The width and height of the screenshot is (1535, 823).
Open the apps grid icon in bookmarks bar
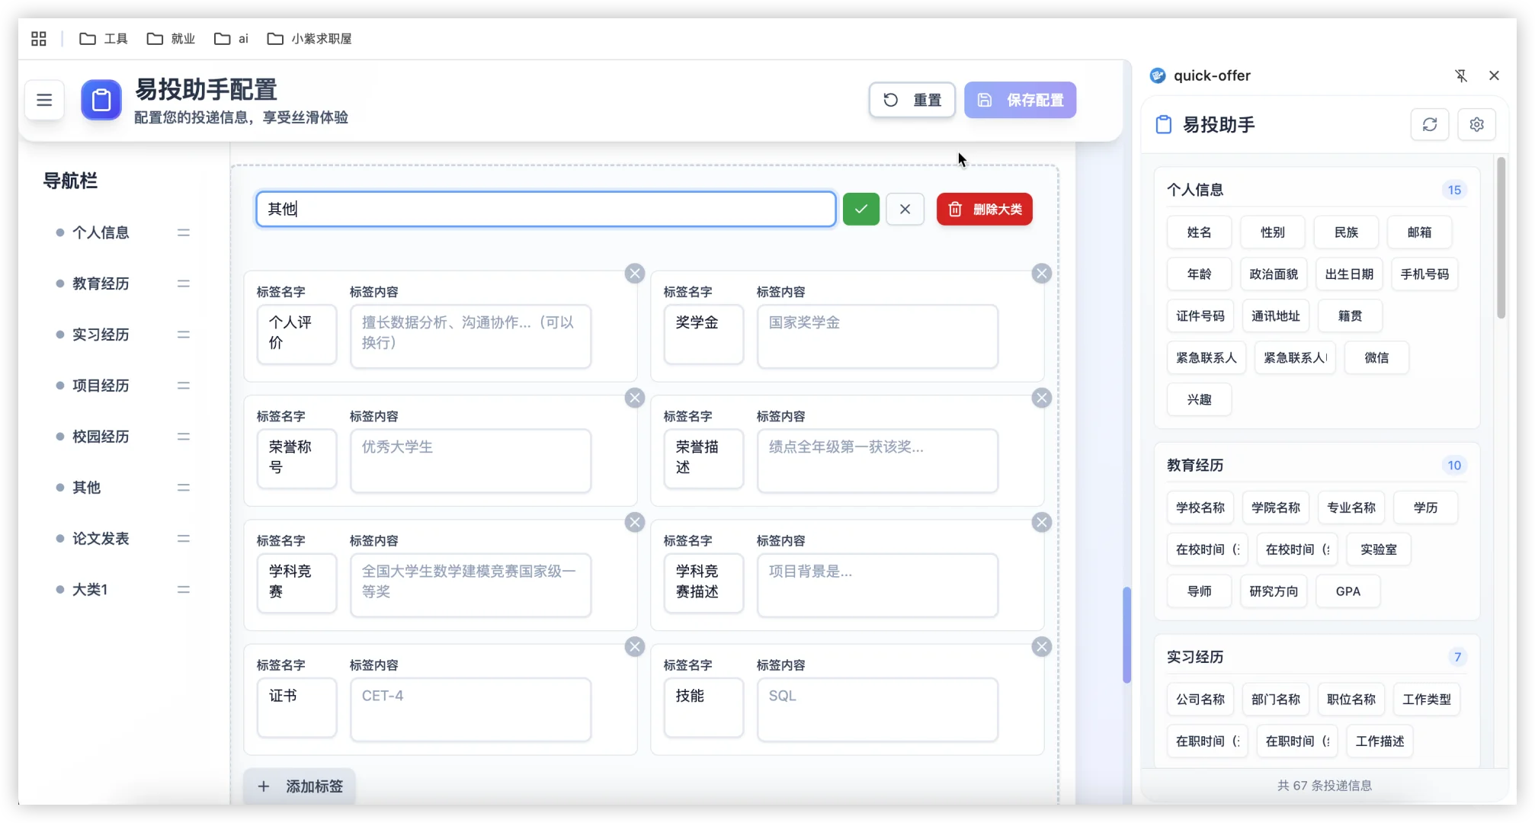pyautogui.click(x=39, y=39)
